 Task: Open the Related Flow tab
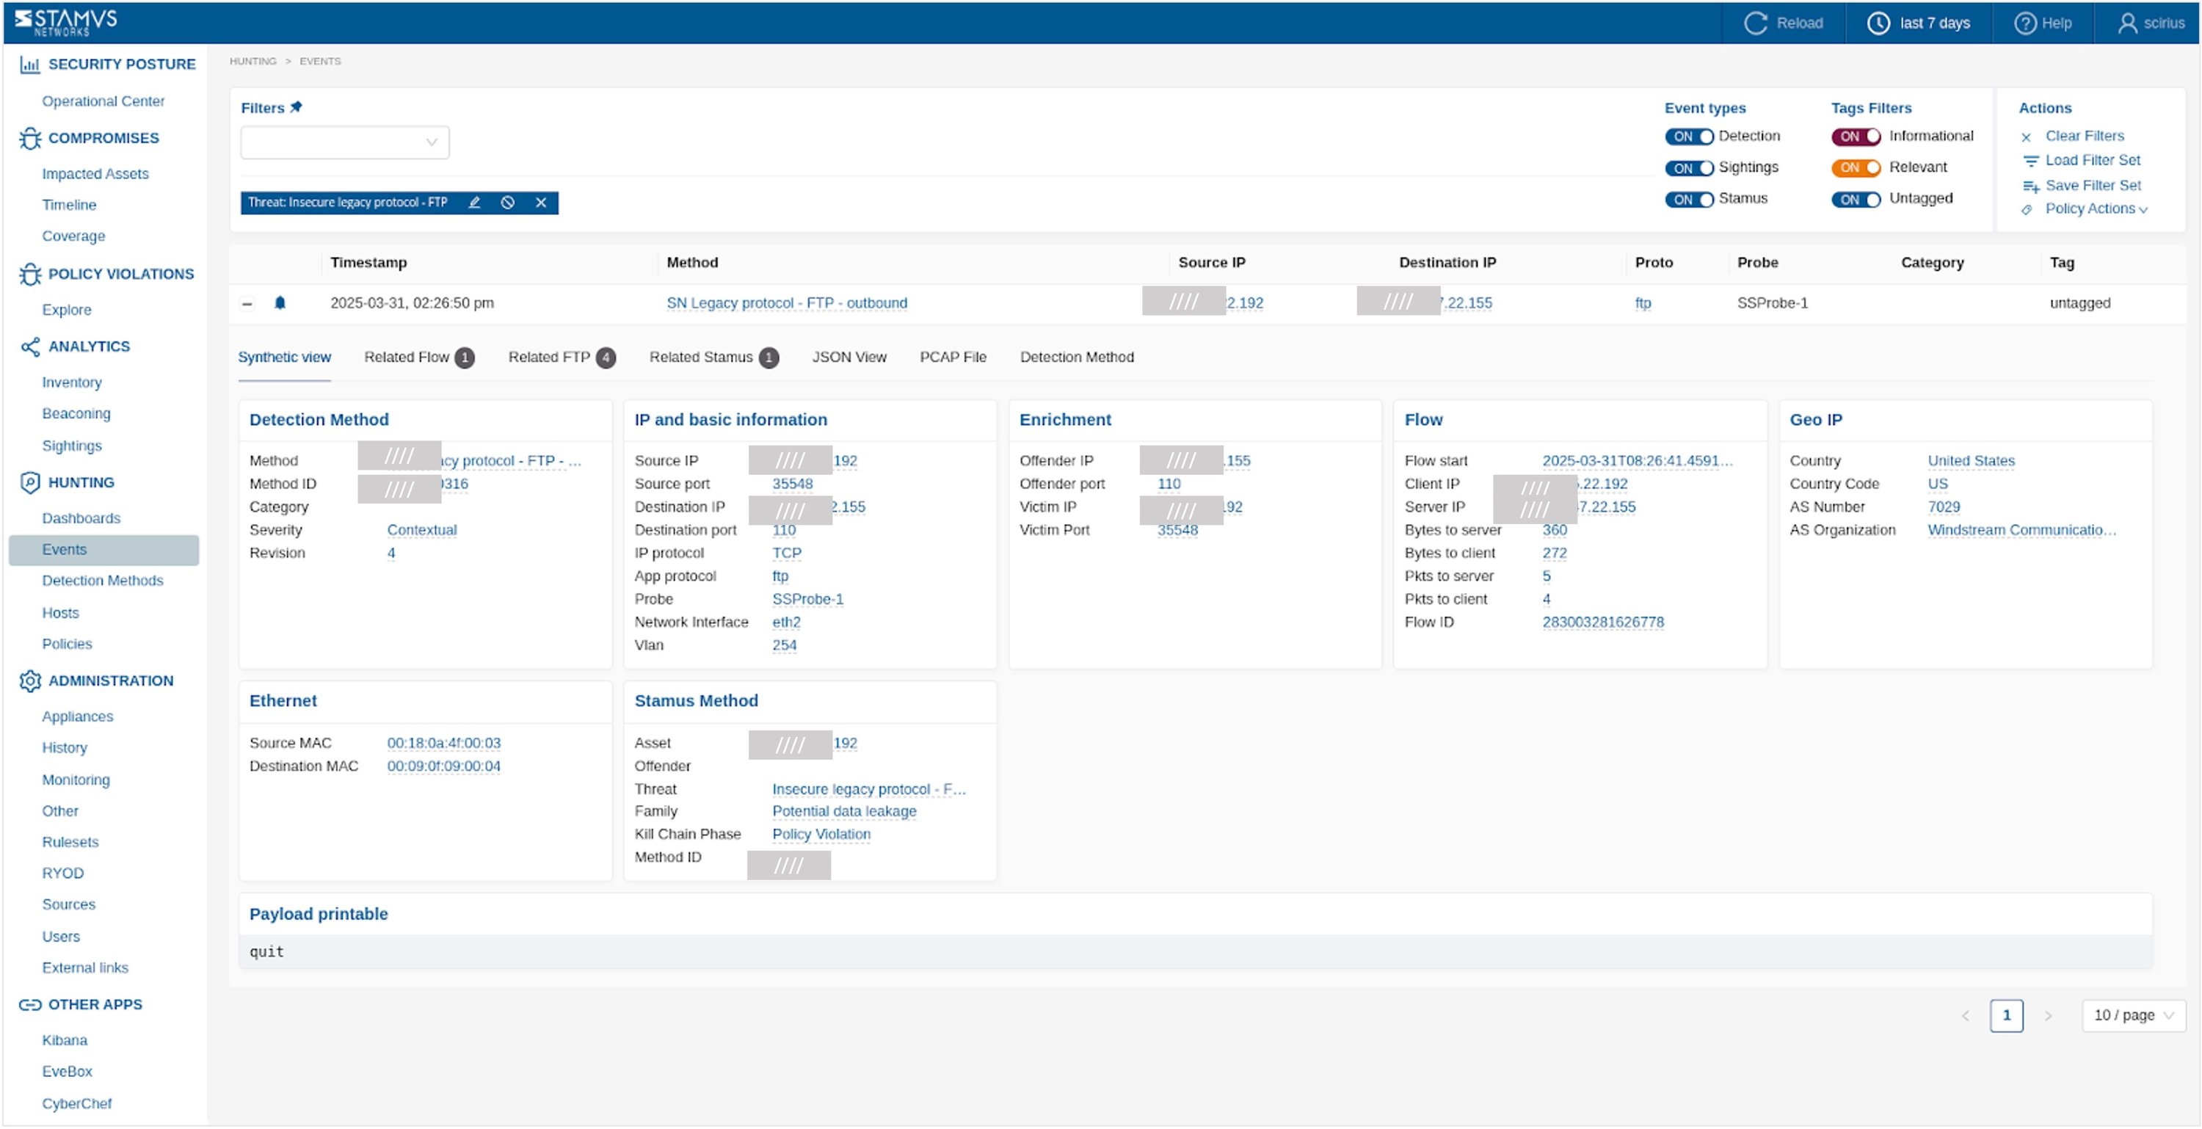pyautogui.click(x=408, y=357)
